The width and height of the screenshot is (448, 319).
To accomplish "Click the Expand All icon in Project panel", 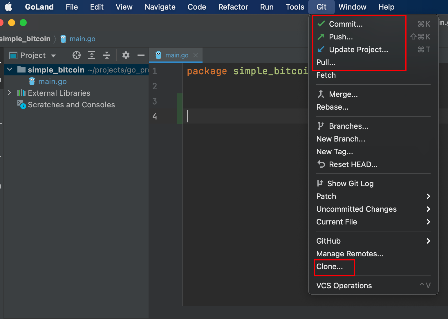I will 92,55.
